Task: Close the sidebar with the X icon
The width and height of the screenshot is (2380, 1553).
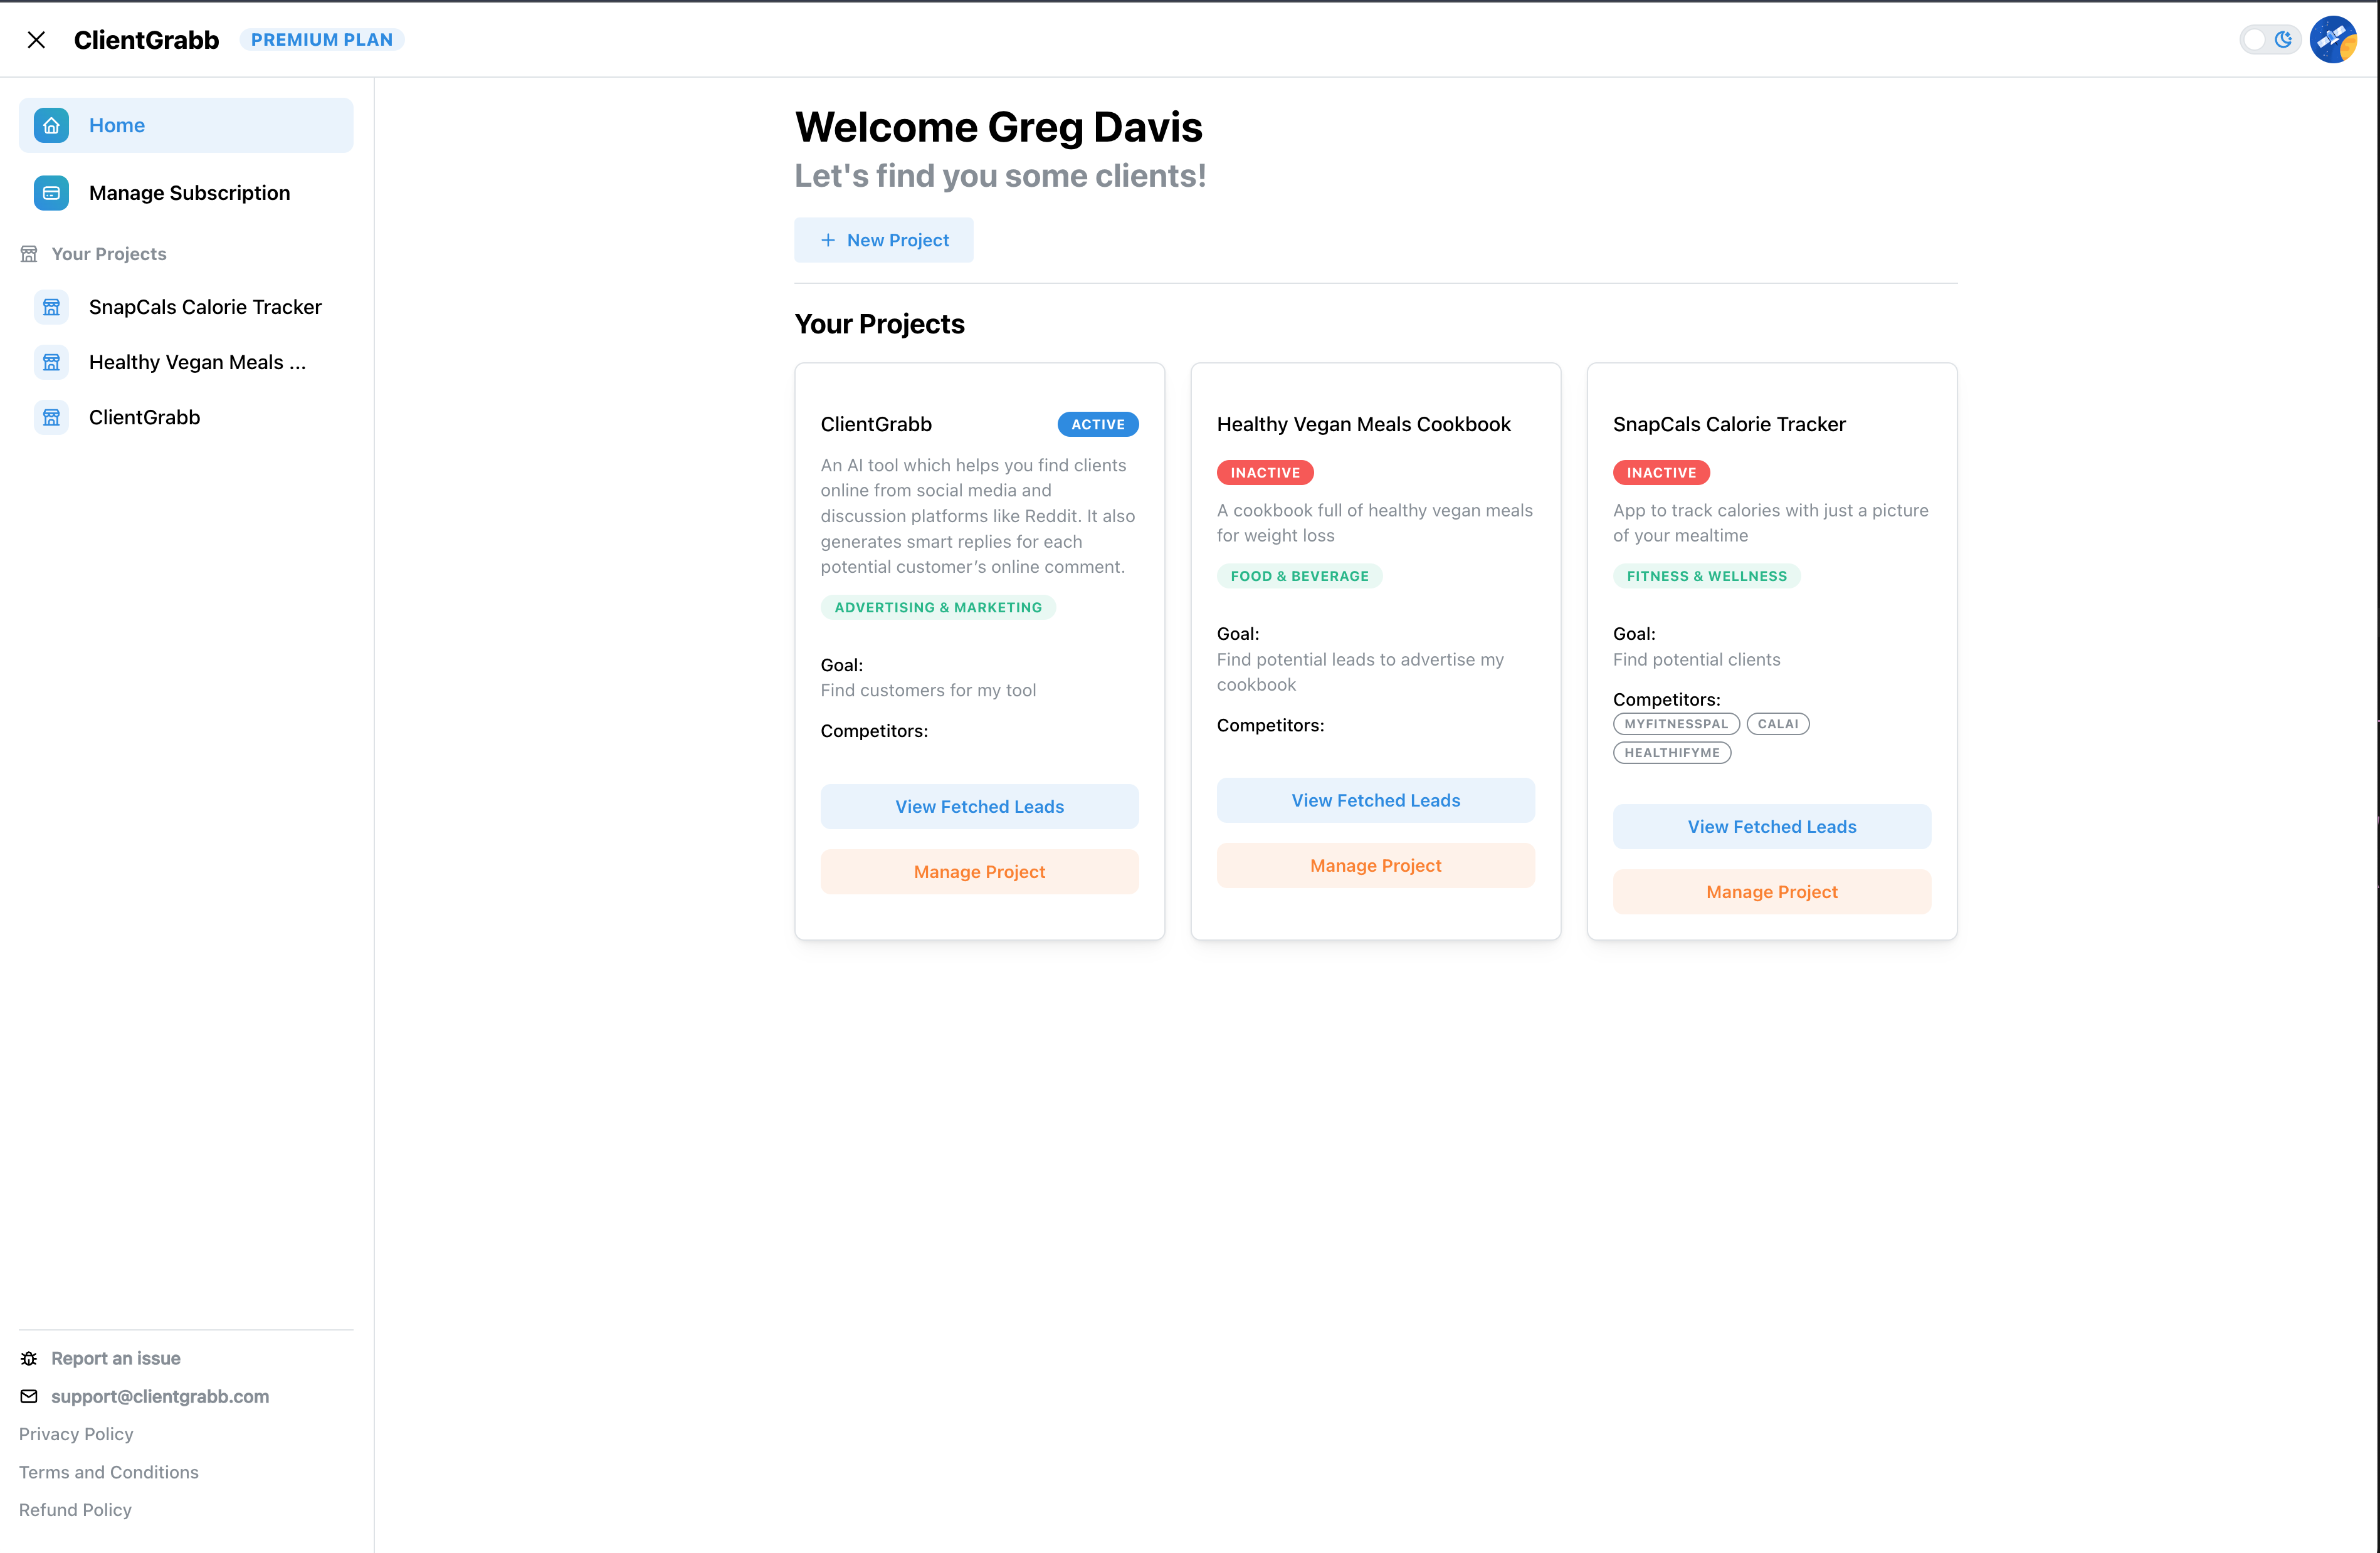Action: (36, 40)
